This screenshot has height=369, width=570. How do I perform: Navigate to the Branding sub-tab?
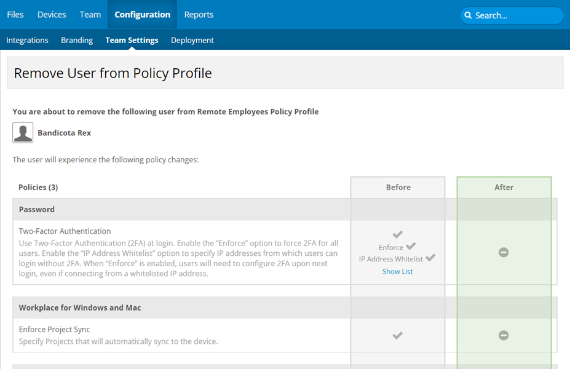click(x=77, y=40)
